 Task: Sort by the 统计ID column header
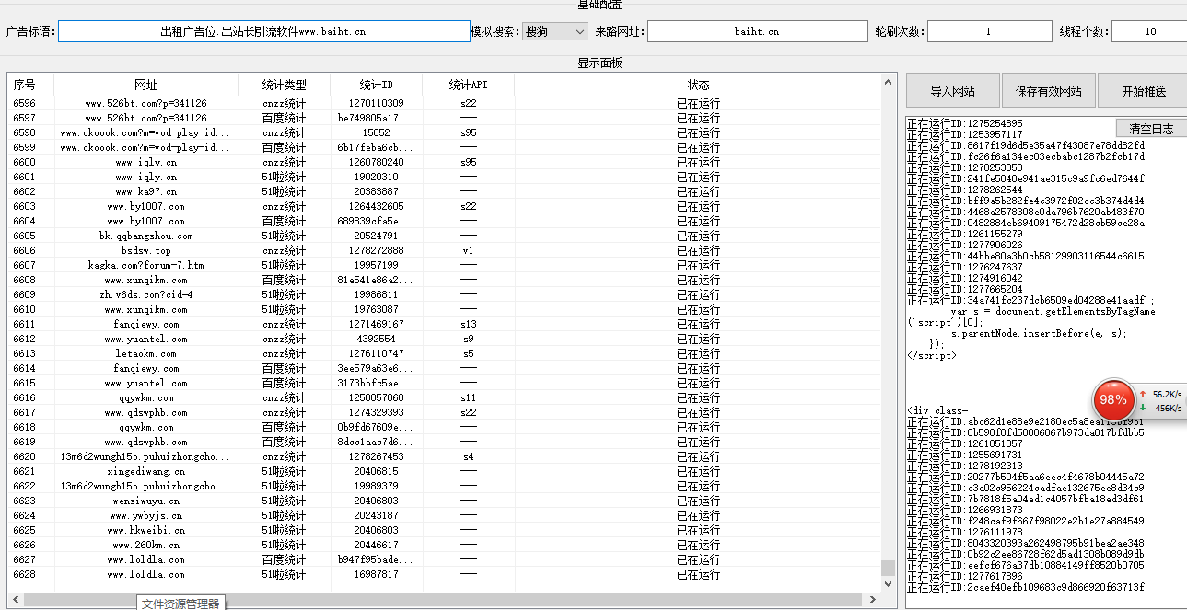tap(376, 85)
